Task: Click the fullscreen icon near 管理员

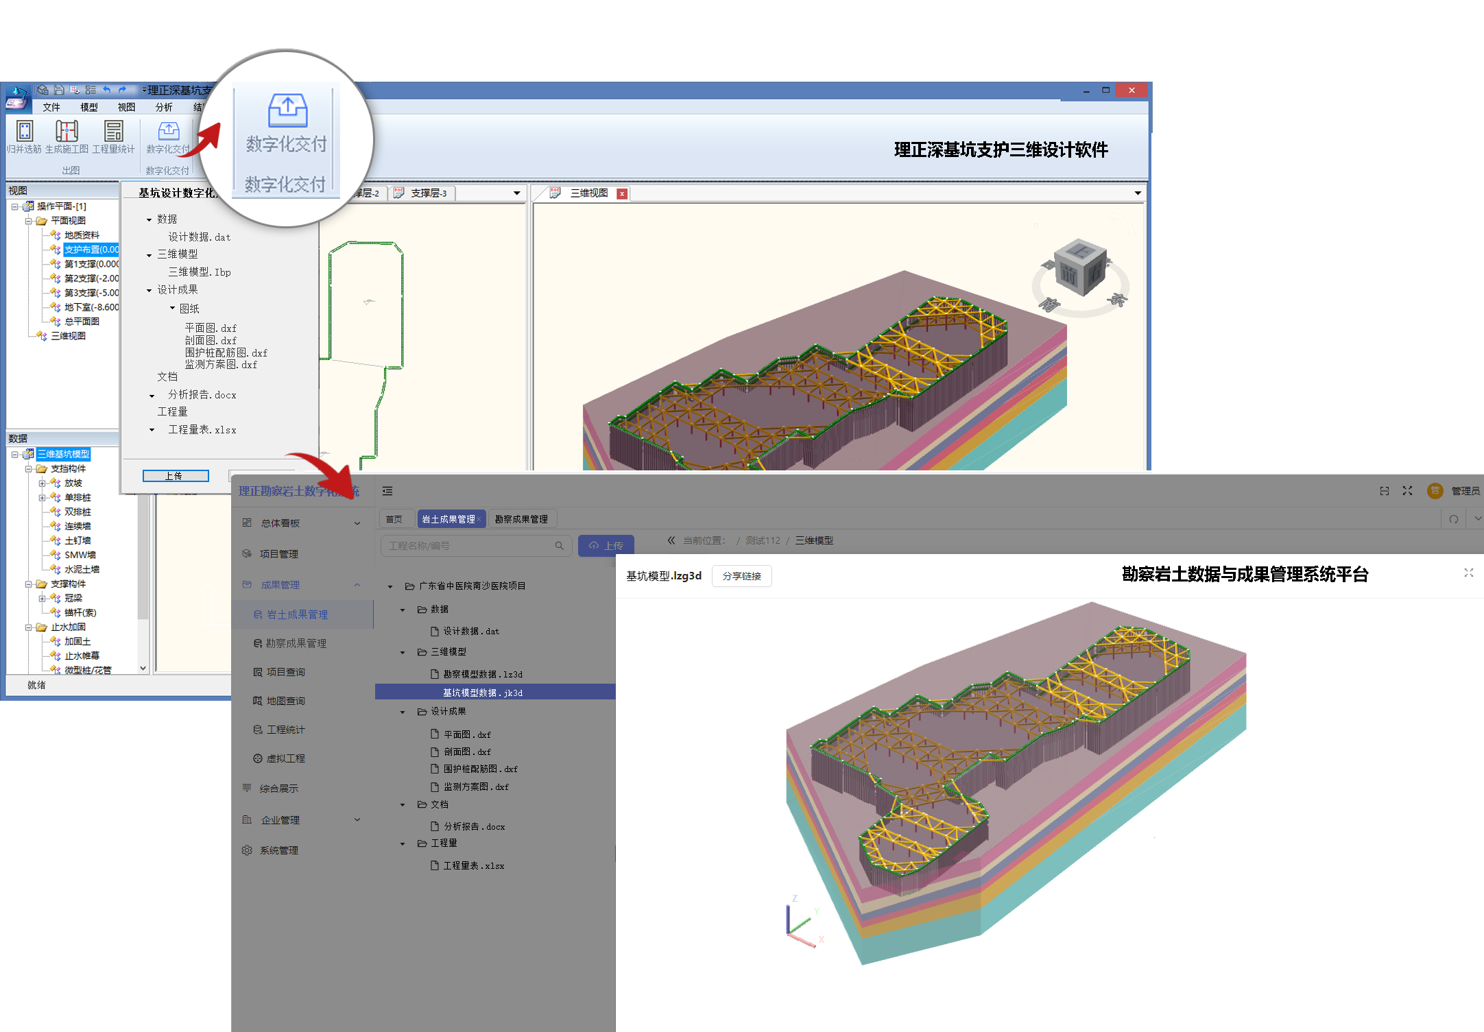Action: coord(1407,491)
